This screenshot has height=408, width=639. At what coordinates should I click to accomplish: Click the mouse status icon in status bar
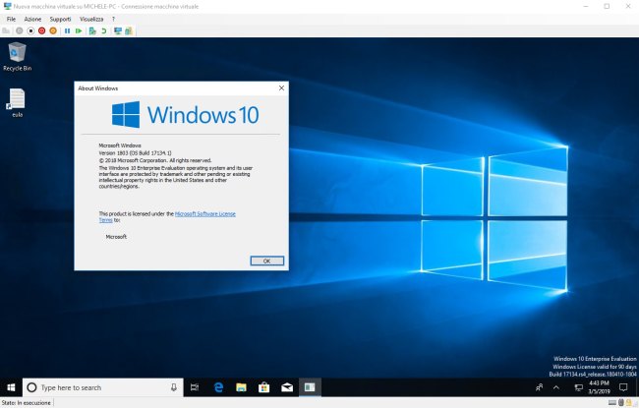(x=620, y=403)
